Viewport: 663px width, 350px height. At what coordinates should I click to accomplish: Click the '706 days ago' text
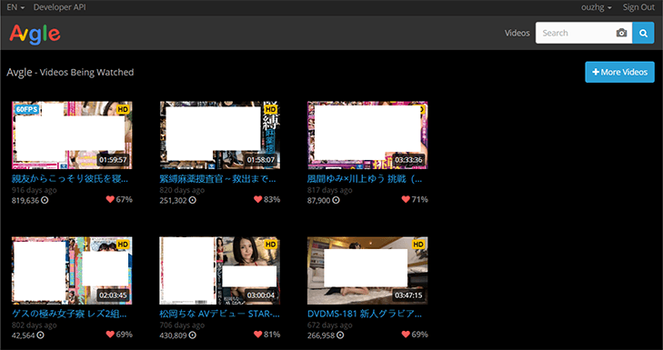tap(182, 325)
